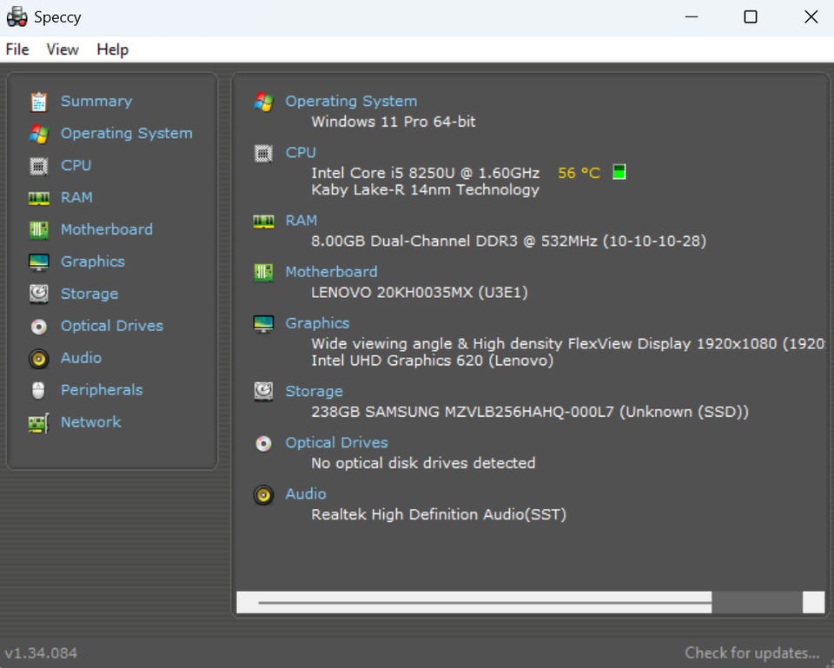Click the text No optical disk drives detected
834x668 pixels.
[423, 463]
